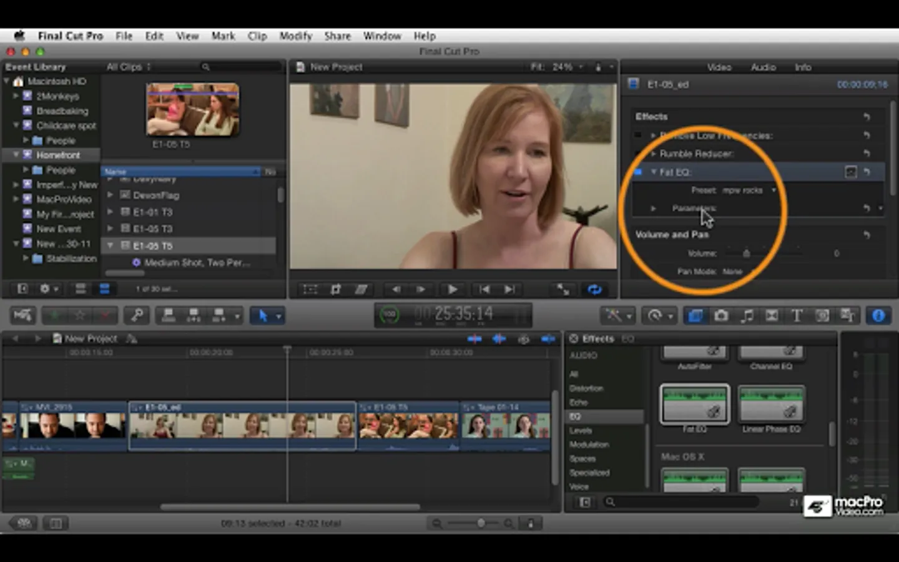The height and width of the screenshot is (562, 899).
Task: Open the Apple menu
Action: pos(19,36)
